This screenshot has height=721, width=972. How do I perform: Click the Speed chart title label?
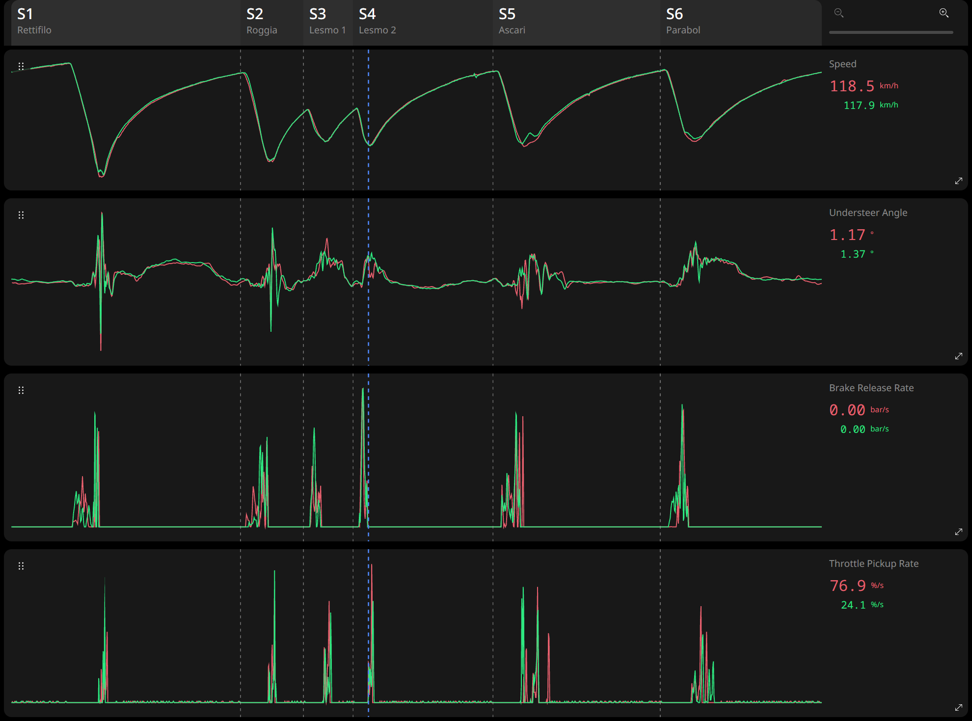click(x=842, y=64)
